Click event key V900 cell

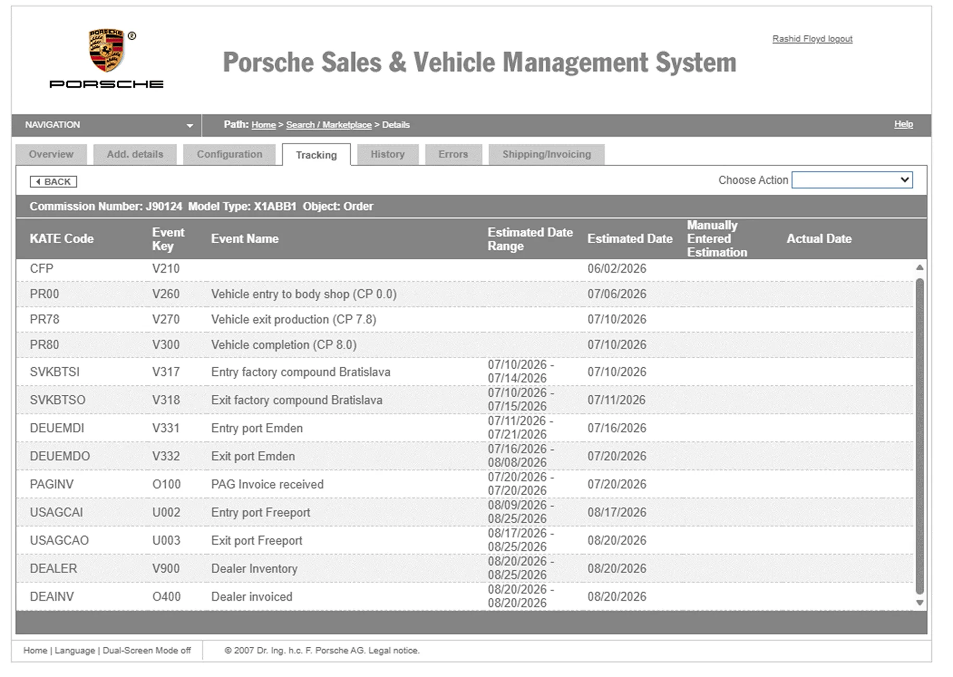166,569
